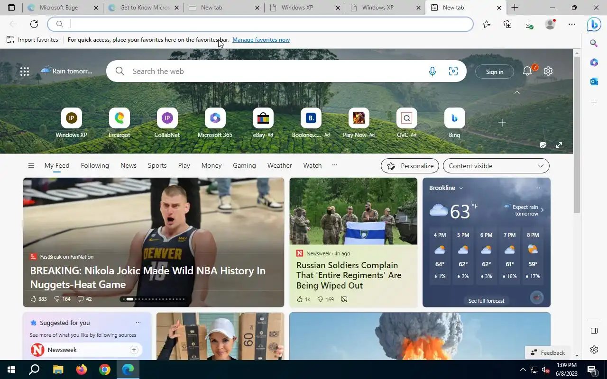This screenshot has height=379, width=607.
Task: Select the Following feed tab
Action: (x=95, y=165)
